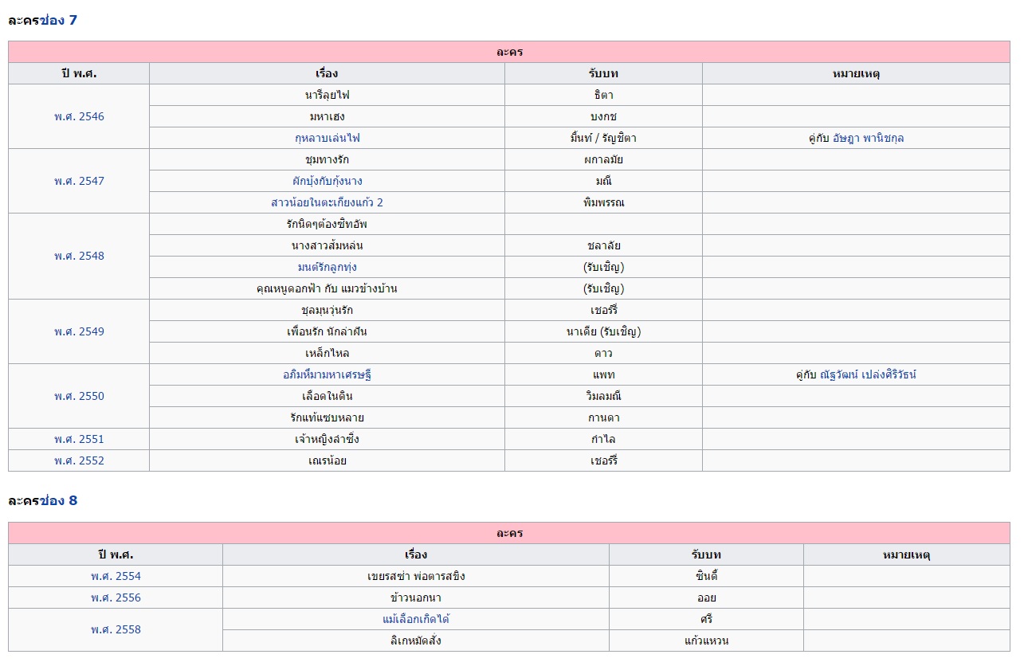Open the อภิมหึมามหาเศรษฐี link
Image resolution: width=1024 pixels, height=670 pixels.
[x=327, y=374]
